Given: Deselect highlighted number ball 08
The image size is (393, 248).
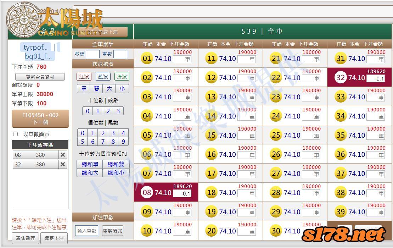Looking at the screenshot, I should coord(147,193).
